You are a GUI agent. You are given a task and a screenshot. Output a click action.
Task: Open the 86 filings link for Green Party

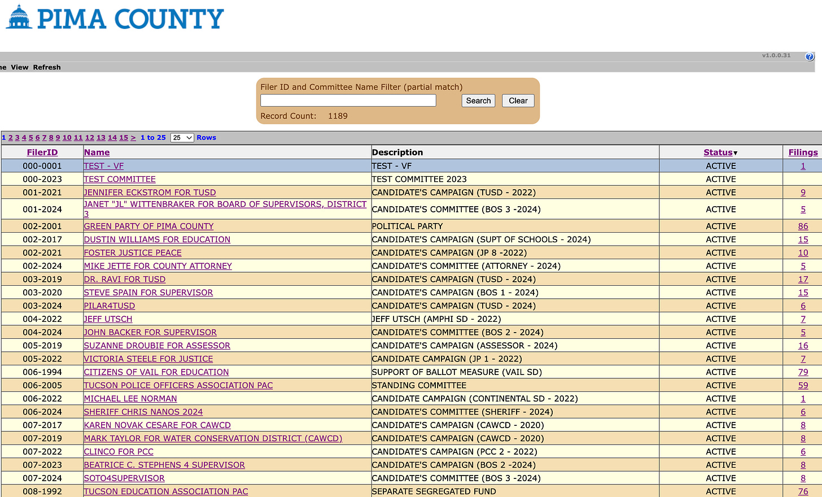[803, 226]
